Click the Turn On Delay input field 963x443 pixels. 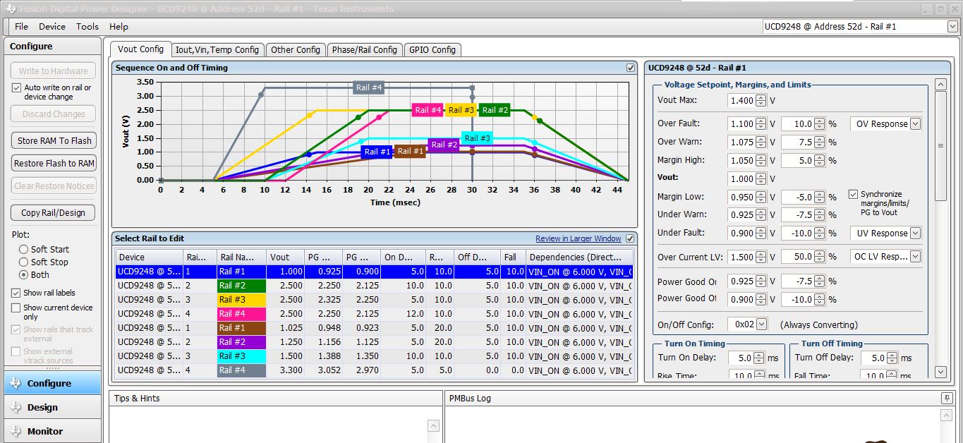[741, 358]
